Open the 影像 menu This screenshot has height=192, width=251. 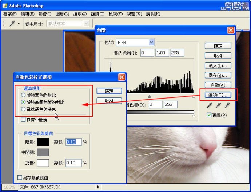(45, 14)
